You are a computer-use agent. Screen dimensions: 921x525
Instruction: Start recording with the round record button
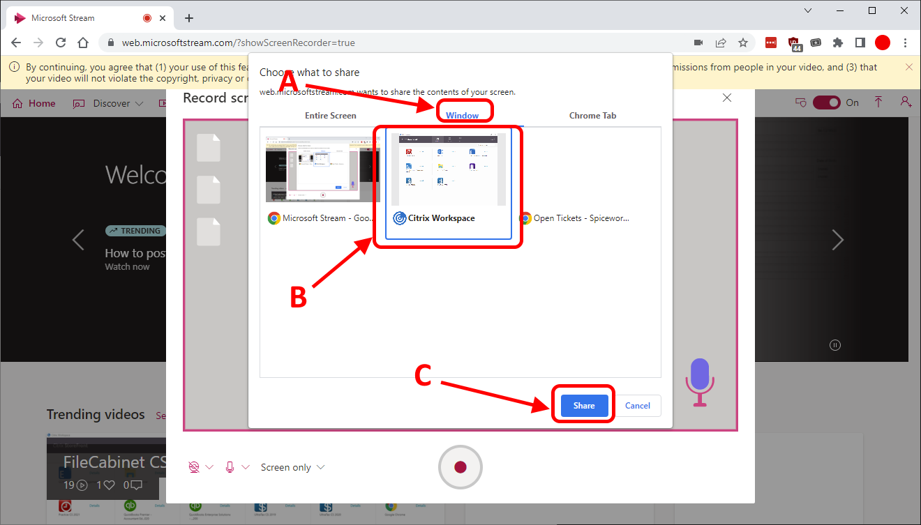460,467
